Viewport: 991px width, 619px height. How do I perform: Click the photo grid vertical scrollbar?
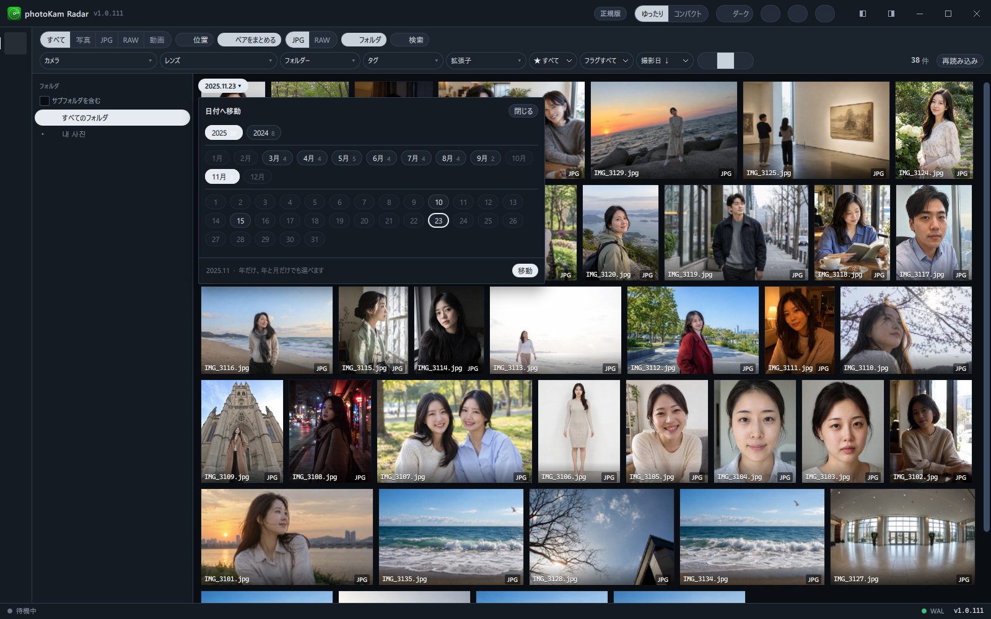tap(987, 306)
